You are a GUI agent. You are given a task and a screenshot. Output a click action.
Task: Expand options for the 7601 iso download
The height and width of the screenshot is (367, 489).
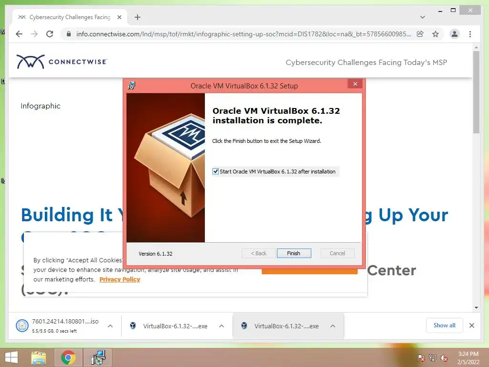click(x=110, y=326)
